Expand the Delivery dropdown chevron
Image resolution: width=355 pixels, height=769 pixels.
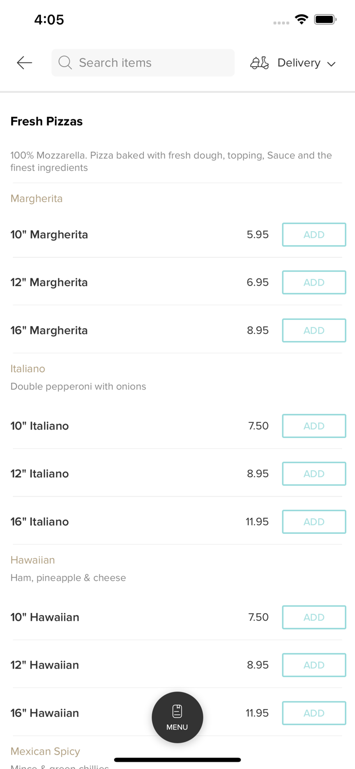pos(331,64)
